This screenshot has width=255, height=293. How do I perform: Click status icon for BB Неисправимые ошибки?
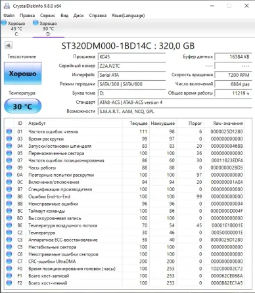click(9, 204)
